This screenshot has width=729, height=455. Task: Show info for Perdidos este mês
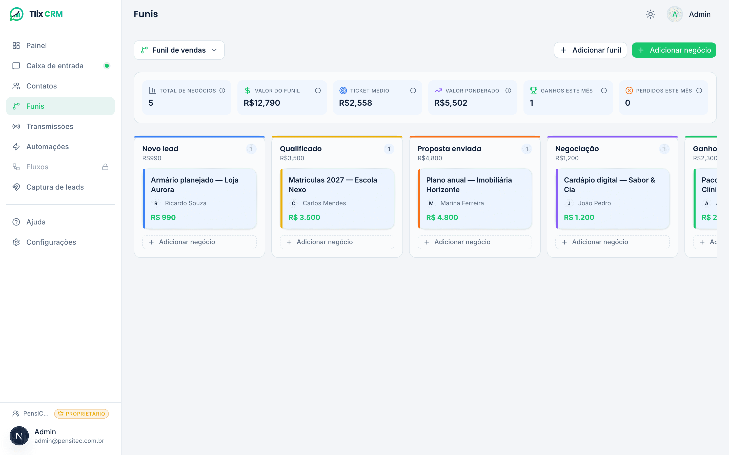click(x=699, y=90)
